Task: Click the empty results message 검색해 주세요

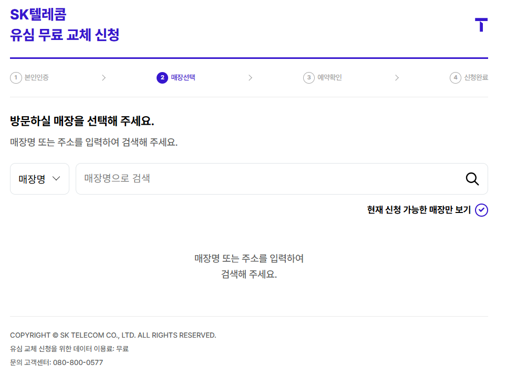Action: [249, 274]
